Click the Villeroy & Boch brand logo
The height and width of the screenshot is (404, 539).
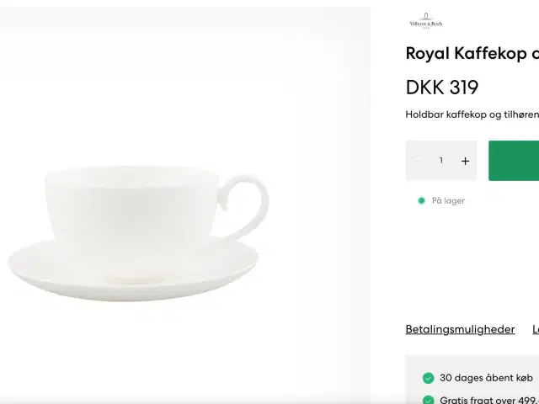click(425, 23)
